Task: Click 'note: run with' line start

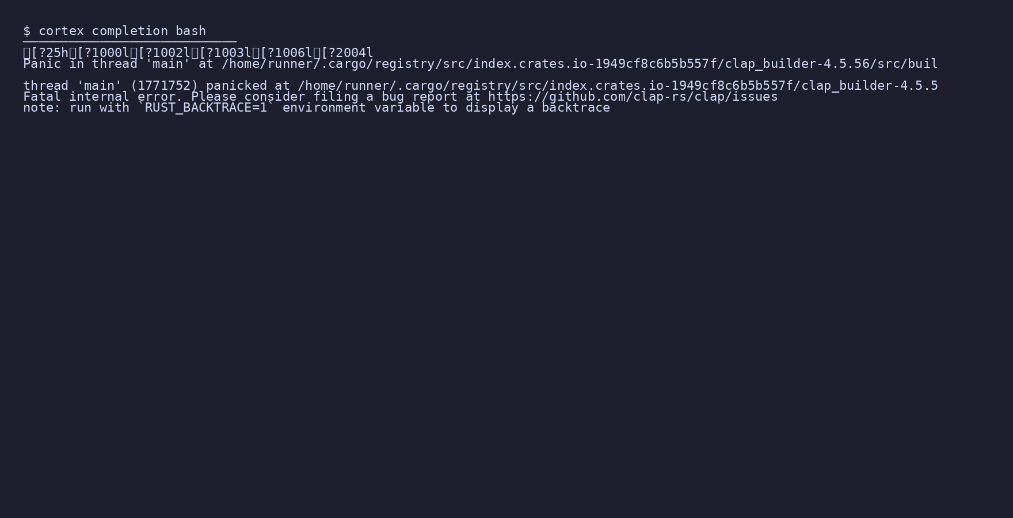Action: coord(76,108)
